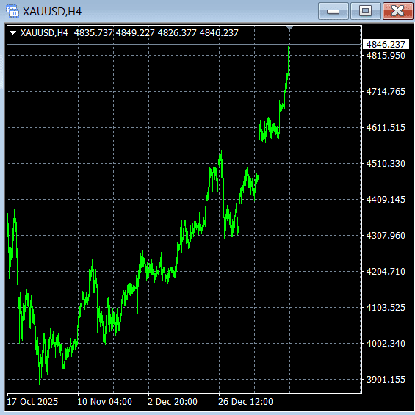
Task: Click the 10 Nov 04:00 time label
Action: (104, 402)
